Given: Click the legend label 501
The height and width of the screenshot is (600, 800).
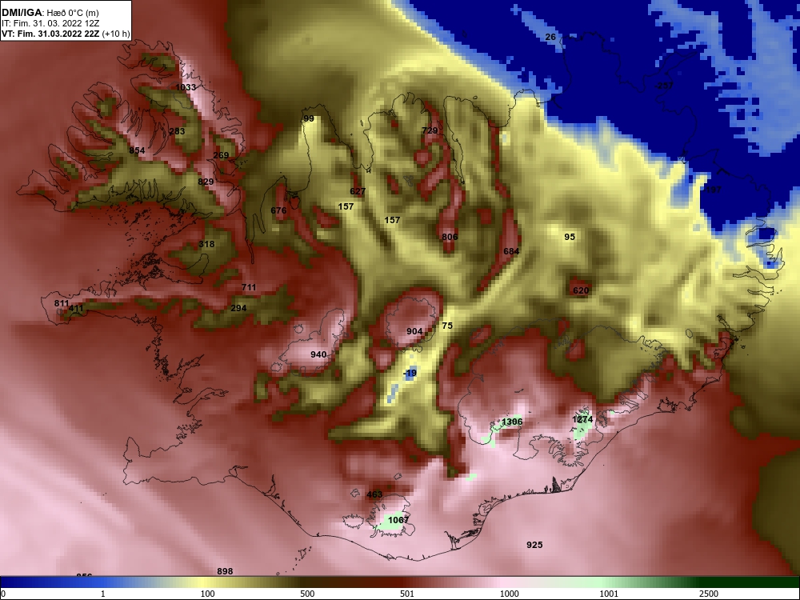Looking at the screenshot, I should [407, 594].
